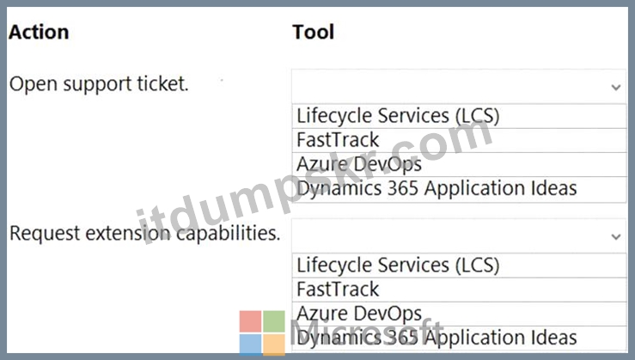Click the red square of Microsoft logo

point(250,321)
